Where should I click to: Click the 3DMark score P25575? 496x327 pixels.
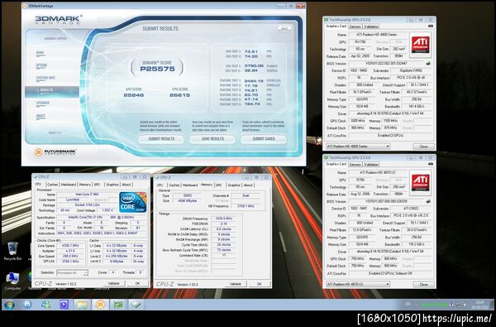tap(157, 69)
